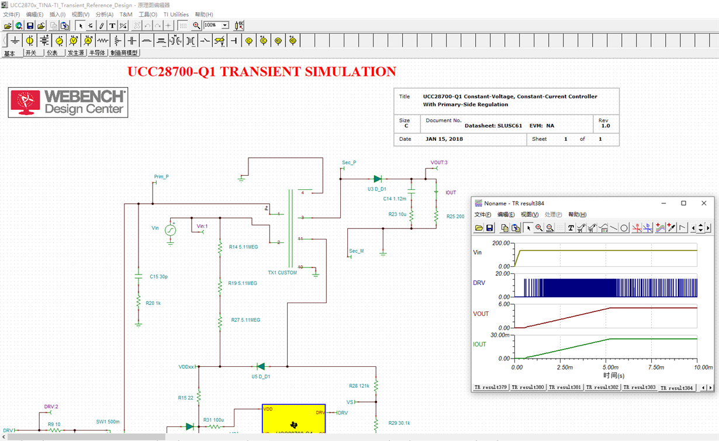Image resolution: width=719 pixels, height=441 pixels.
Task: Click the Open icon in result window toolbar
Action: pyautogui.click(x=479, y=228)
